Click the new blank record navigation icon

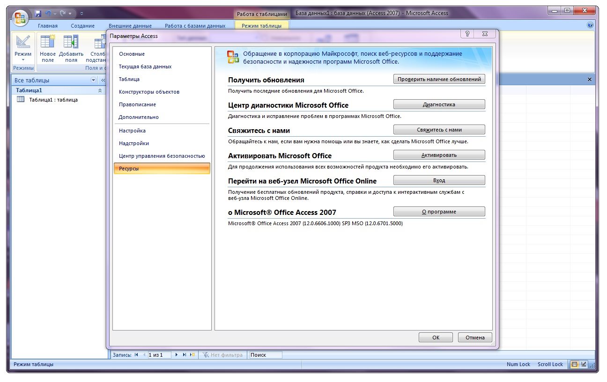coord(192,355)
